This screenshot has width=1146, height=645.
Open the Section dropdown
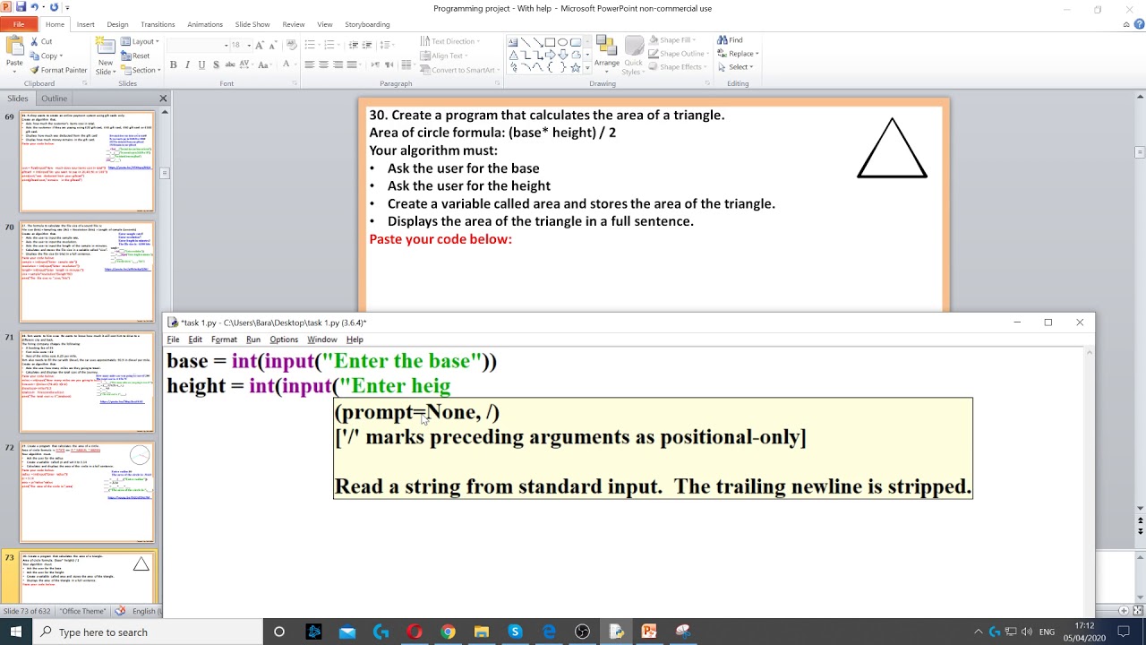pyautogui.click(x=141, y=70)
